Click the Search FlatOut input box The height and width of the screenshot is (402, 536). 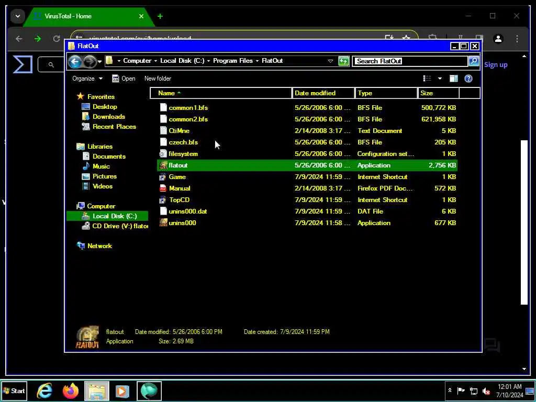410,61
